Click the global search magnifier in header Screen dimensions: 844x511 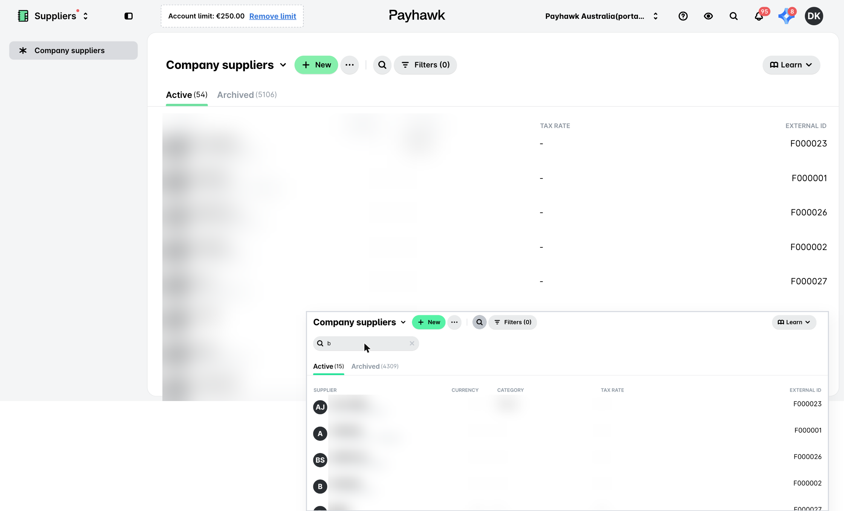point(733,16)
